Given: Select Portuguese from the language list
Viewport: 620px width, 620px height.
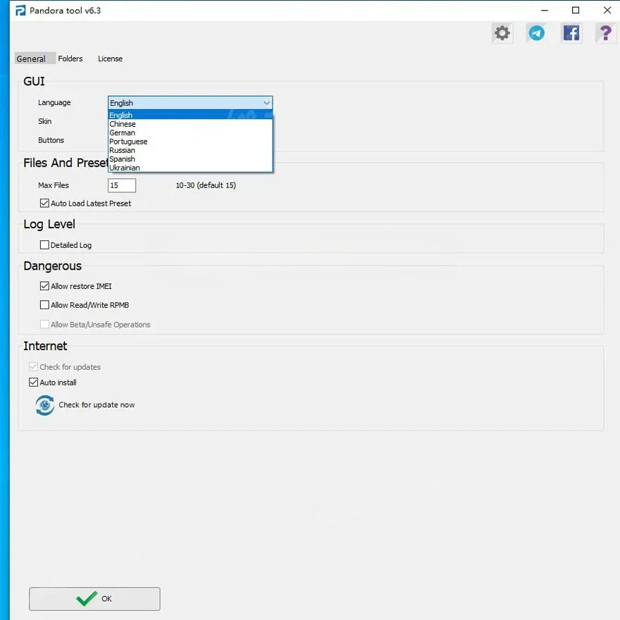Looking at the screenshot, I should click(190, 141).
